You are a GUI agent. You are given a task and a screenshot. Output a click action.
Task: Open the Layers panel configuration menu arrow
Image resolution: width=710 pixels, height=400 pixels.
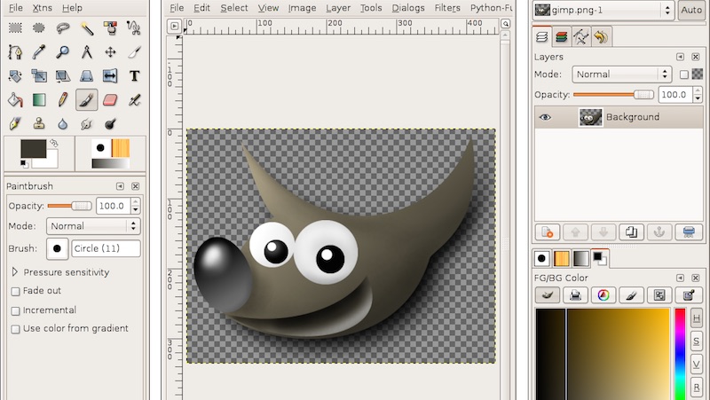point(680,57)
